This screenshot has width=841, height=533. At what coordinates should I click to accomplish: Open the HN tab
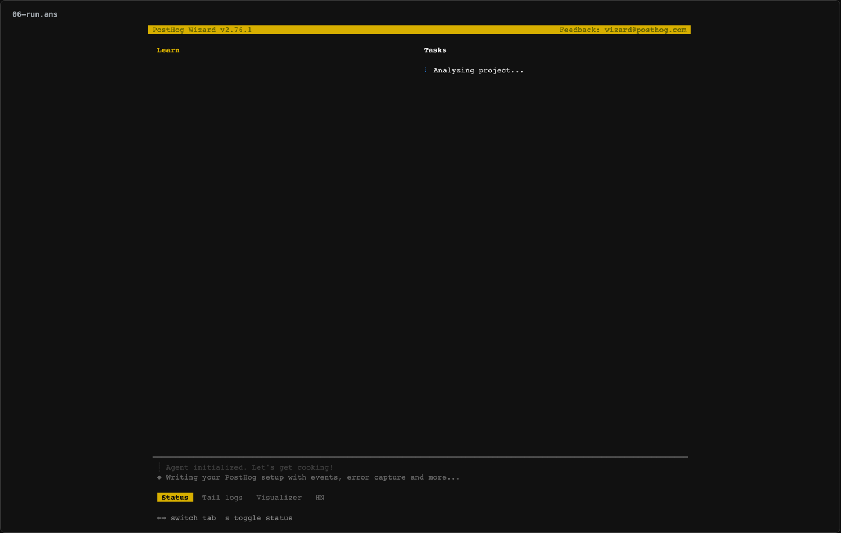point(320,498)
